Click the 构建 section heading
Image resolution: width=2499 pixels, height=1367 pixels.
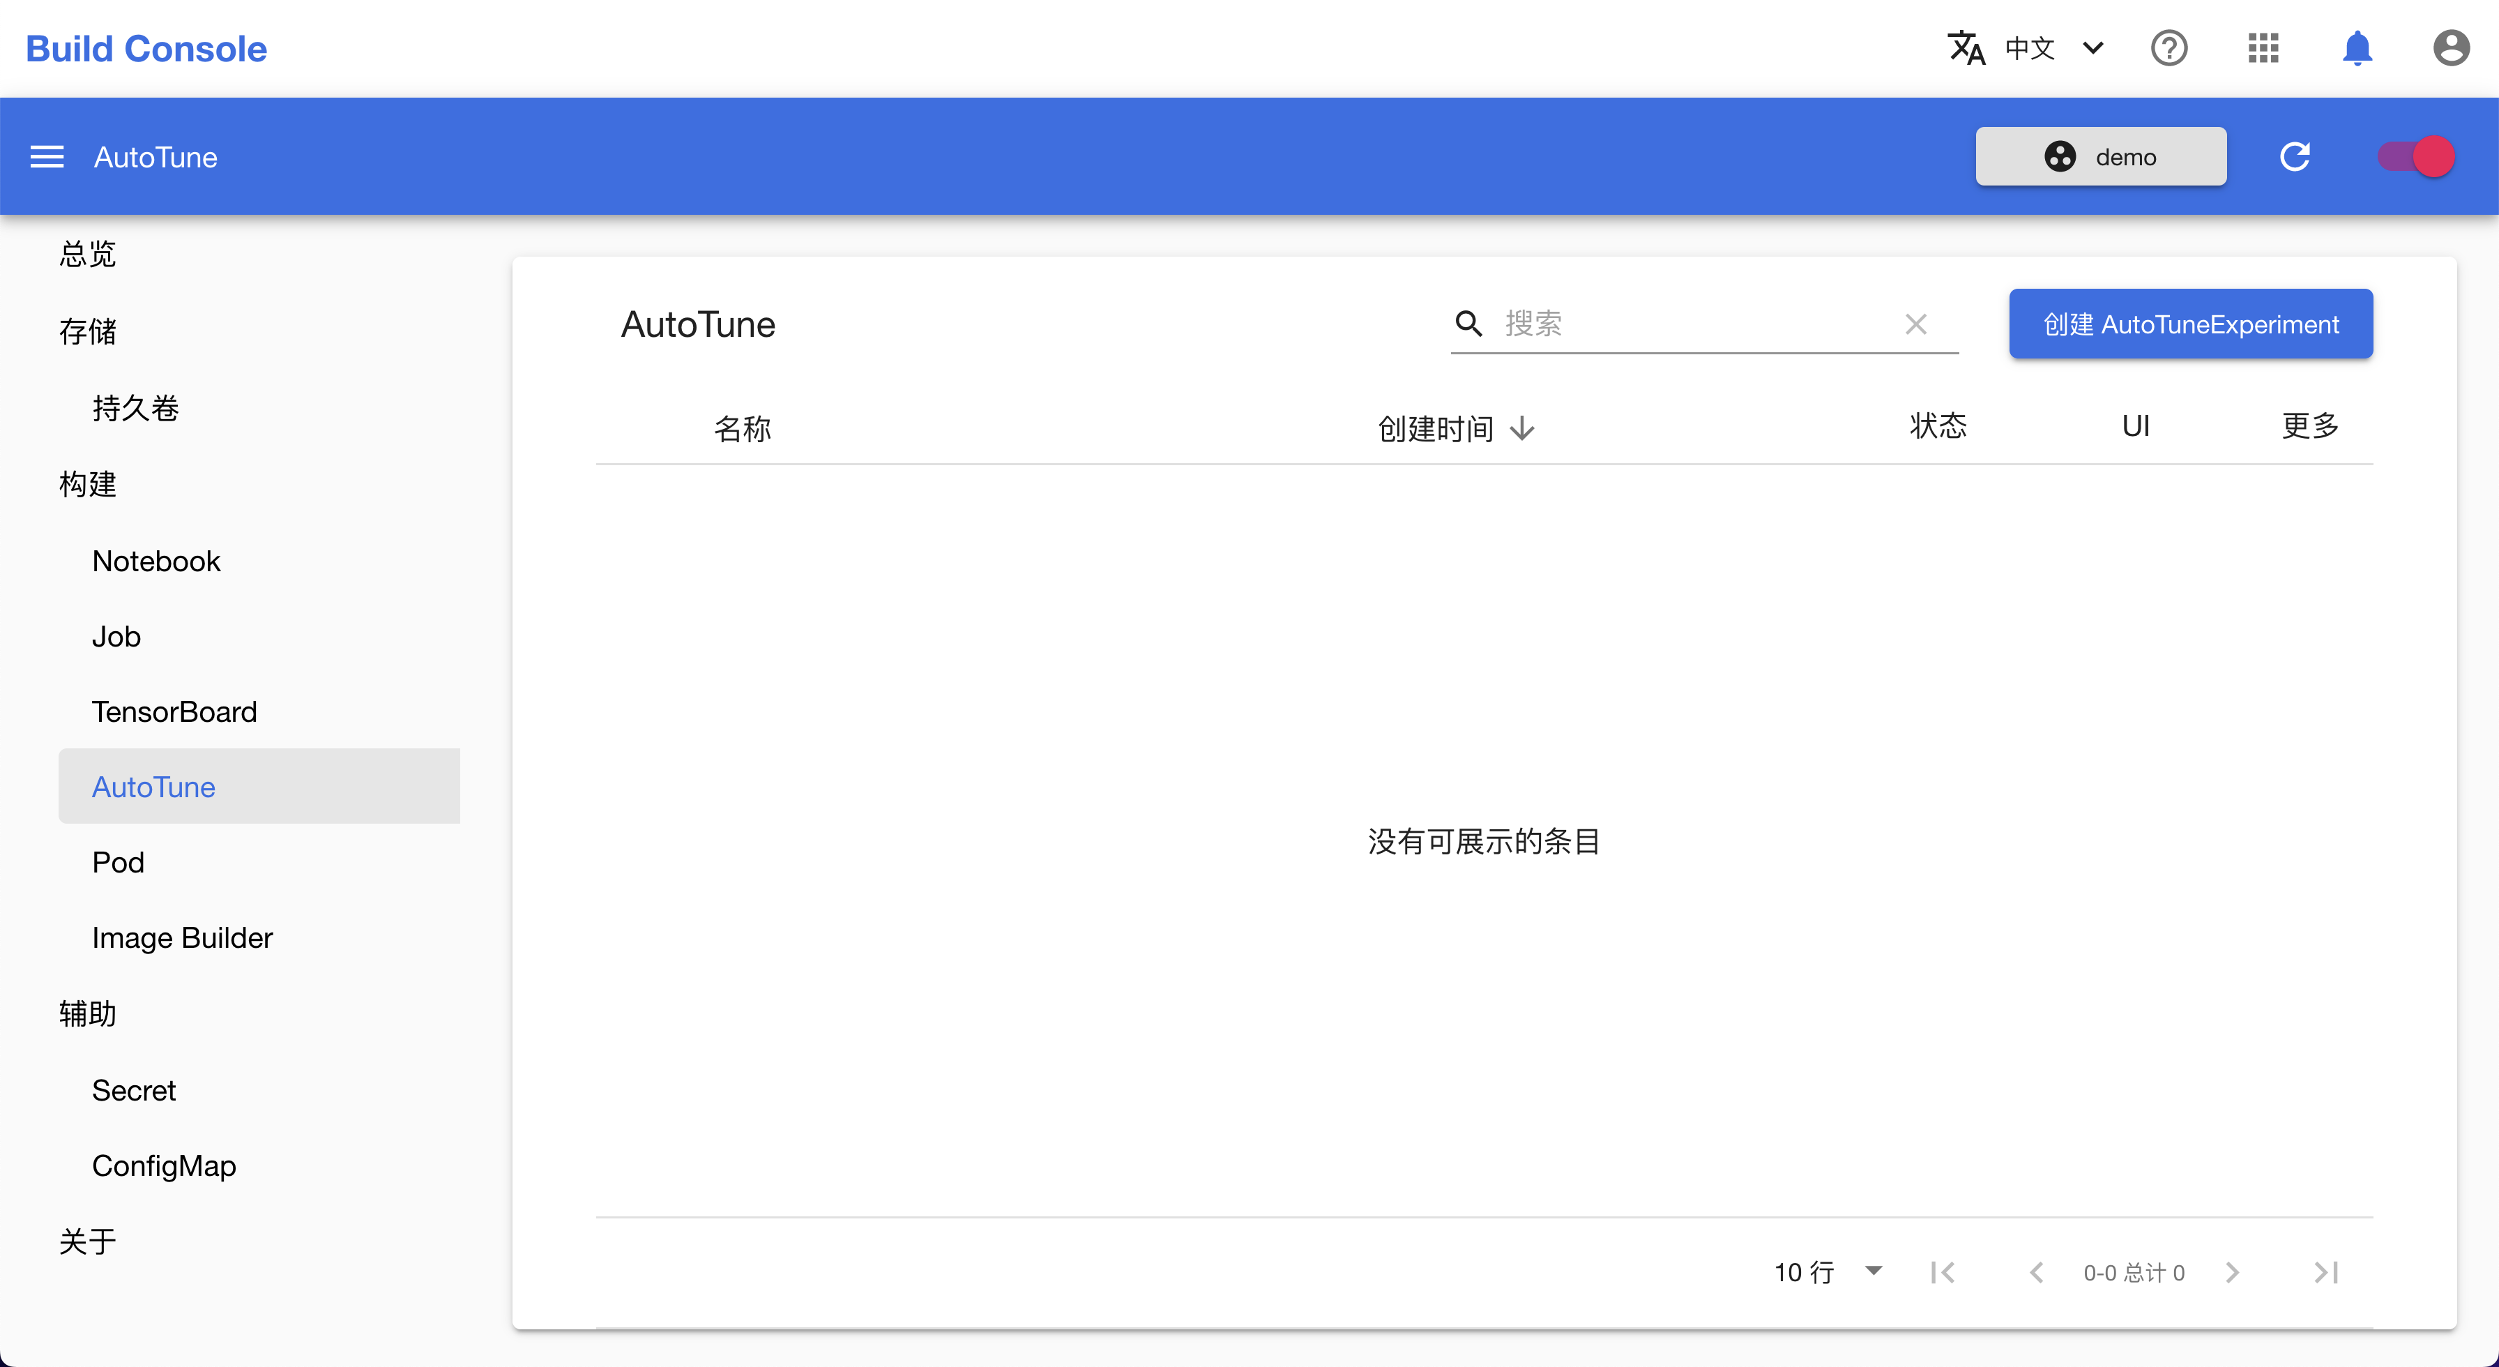click(x=87, y=484)
